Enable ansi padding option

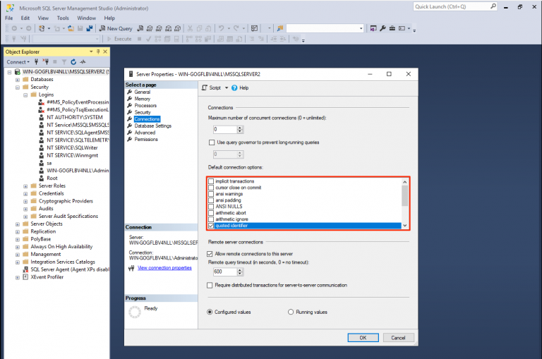tap(211, 200)
